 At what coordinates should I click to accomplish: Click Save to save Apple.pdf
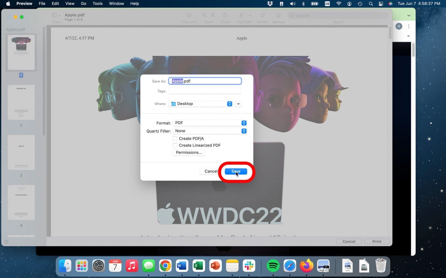(235, 171)
